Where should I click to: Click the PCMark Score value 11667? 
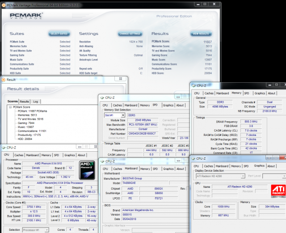(207, 42)
